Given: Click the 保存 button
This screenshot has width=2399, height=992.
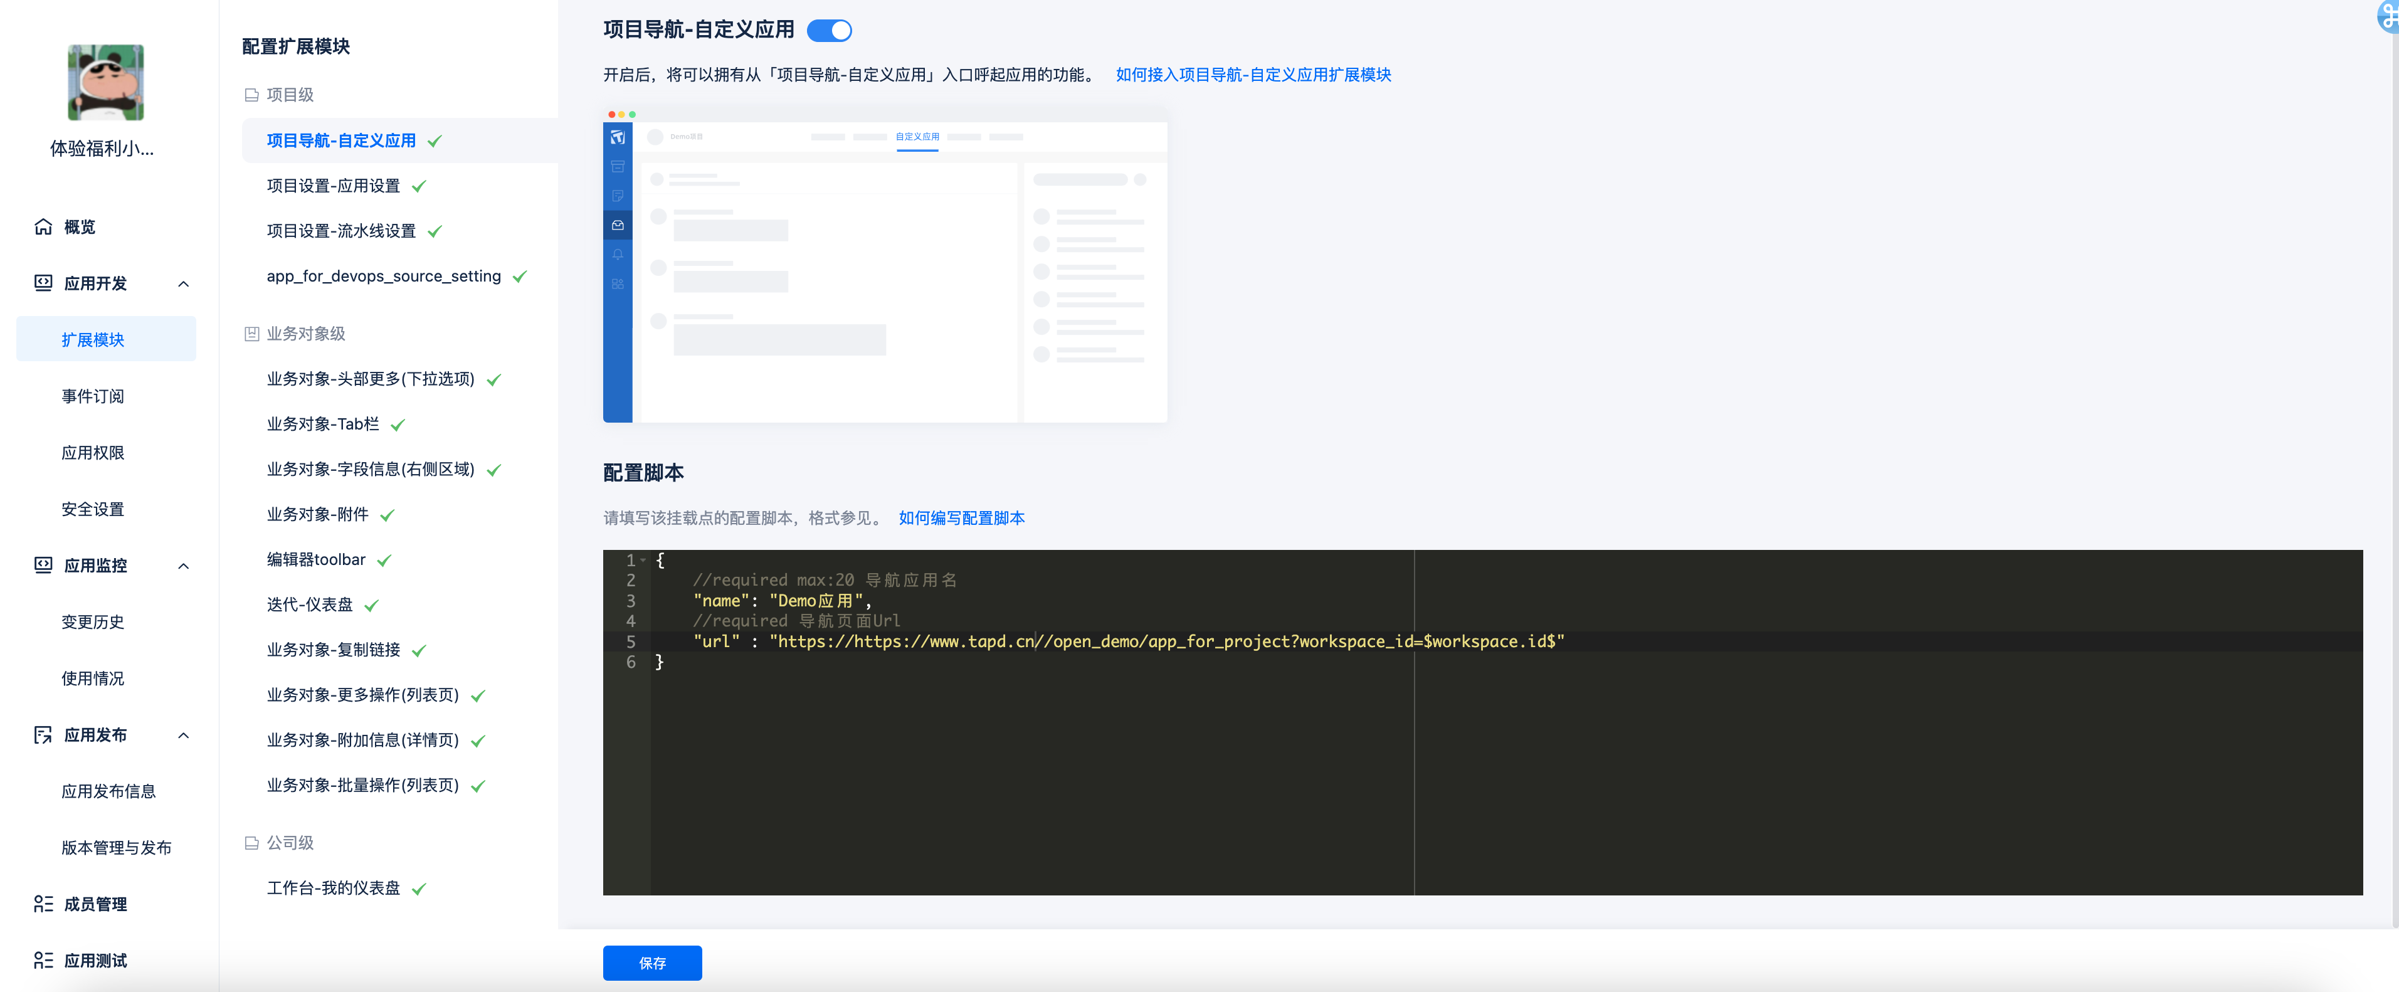Looking at the screenshot, I should pos(652,962).
